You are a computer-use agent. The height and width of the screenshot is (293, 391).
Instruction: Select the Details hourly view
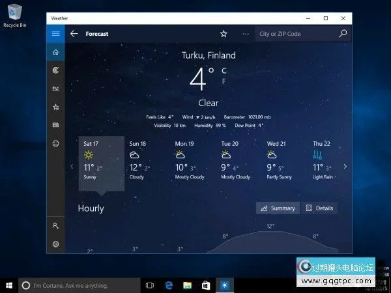319,208
